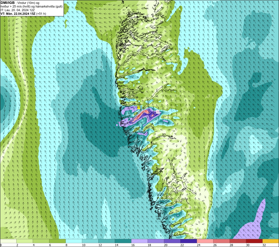
Task: Select the 14–16 m/s dark teal swatch
Action: (123, 241)
